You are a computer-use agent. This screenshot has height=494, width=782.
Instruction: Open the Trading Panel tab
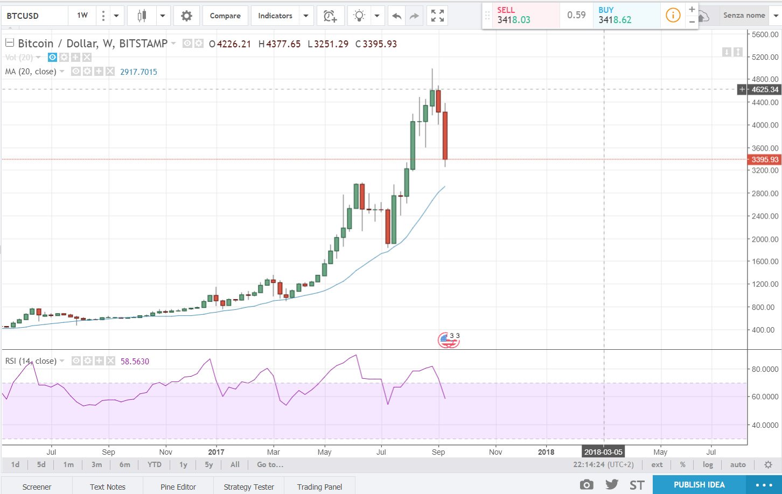click(x=320, y=486)
